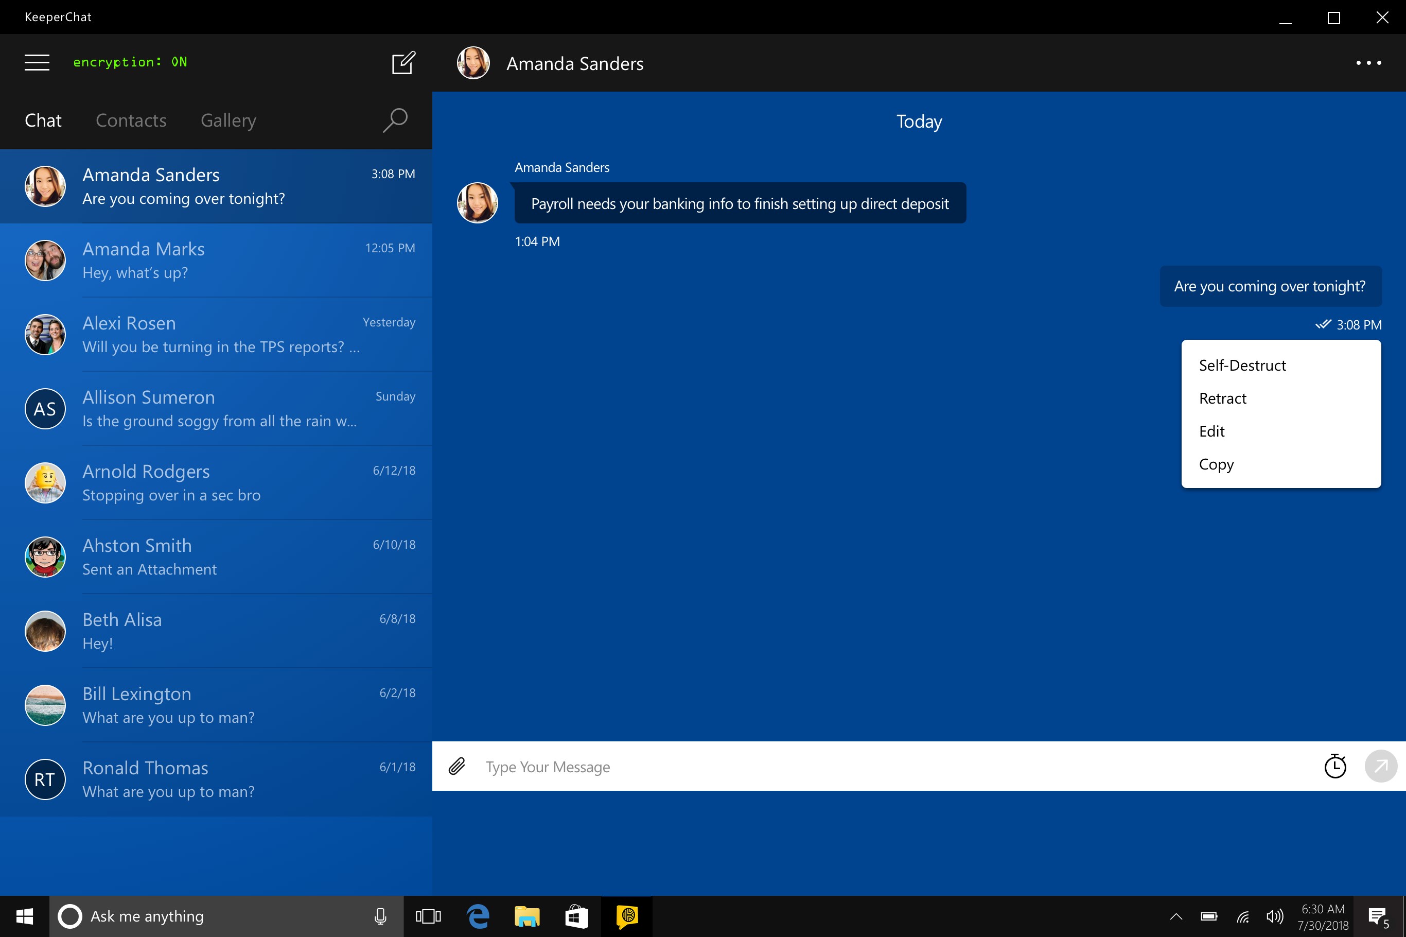Attach a file with the paperclip

coord(458,767)
